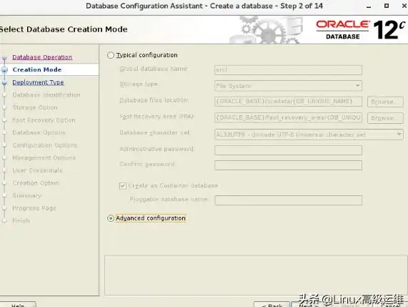Click the Database Identification step
Image resolution: width=408 pixels, height=307 pixels.
(x=46, y=95)
